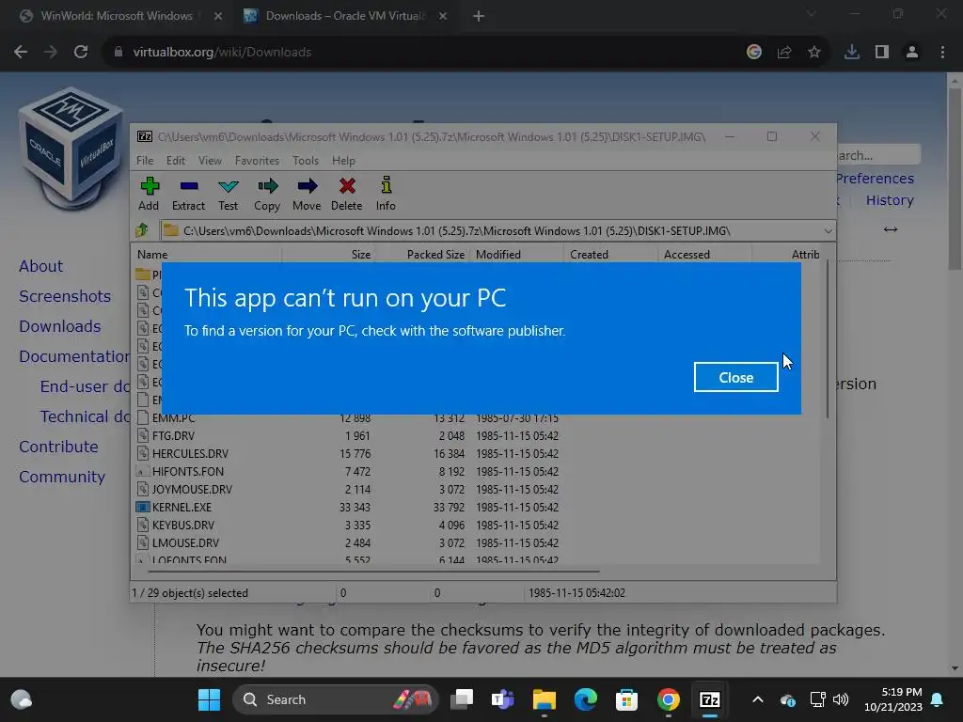This screenshot has height=722, width=963.
Task: Open the Screenshots link on VirtualBox page
Action: pos(65,296)
